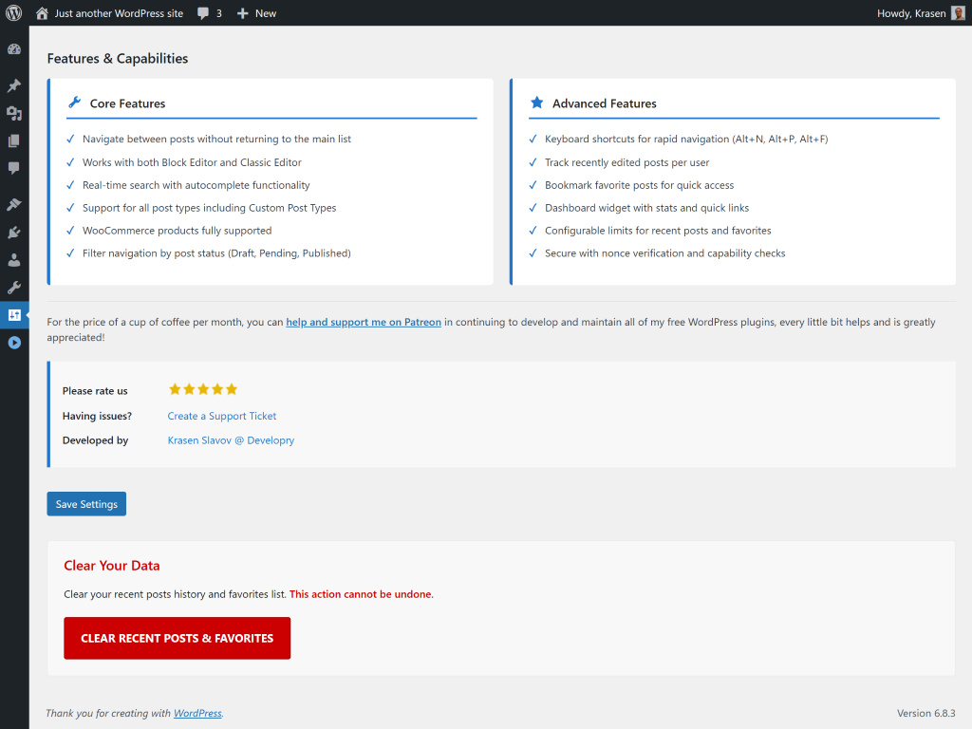Click 'This action cannot be undone.' warning
Viewport: 972px width, 729px height.
362,594
